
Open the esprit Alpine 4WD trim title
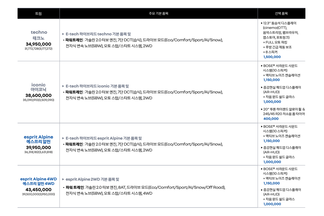pyautogui.click(x=38, y=181)
